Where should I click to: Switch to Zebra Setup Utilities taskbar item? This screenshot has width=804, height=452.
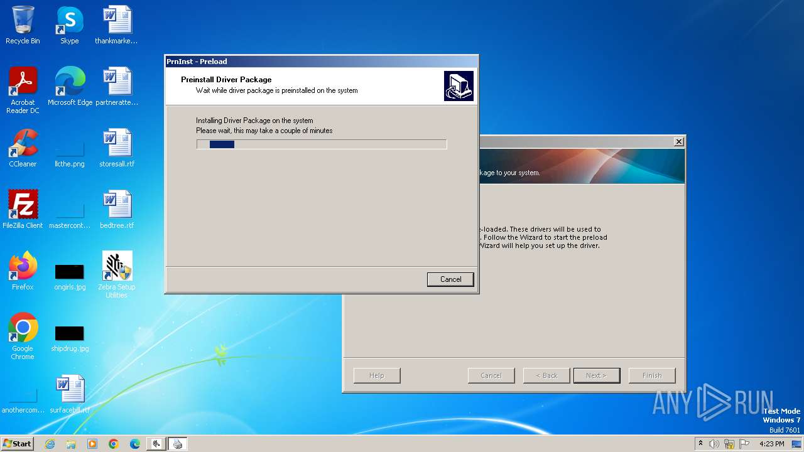tap(156, 444)
